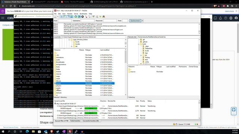Select the highlighted names folder row
Image resolution: width=239 pixels, height=134 pixels.
[x=84, y=83]
